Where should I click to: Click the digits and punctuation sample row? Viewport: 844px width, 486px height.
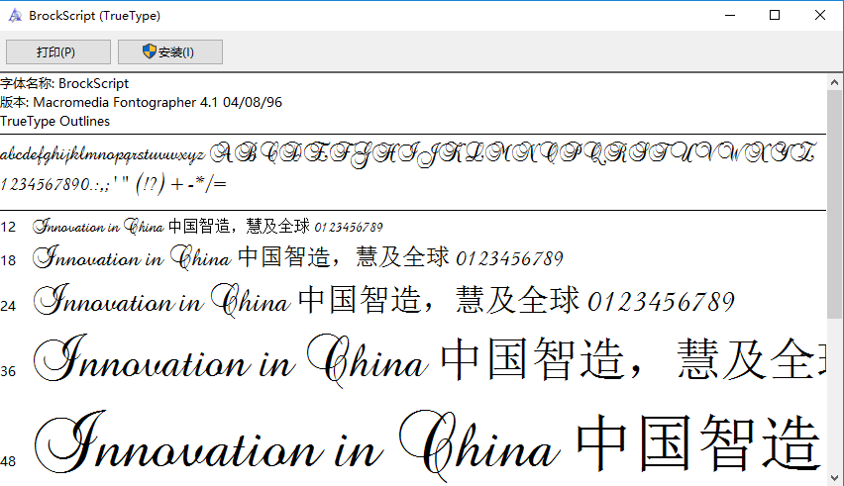pyautogui.click(x=114, y=184)
